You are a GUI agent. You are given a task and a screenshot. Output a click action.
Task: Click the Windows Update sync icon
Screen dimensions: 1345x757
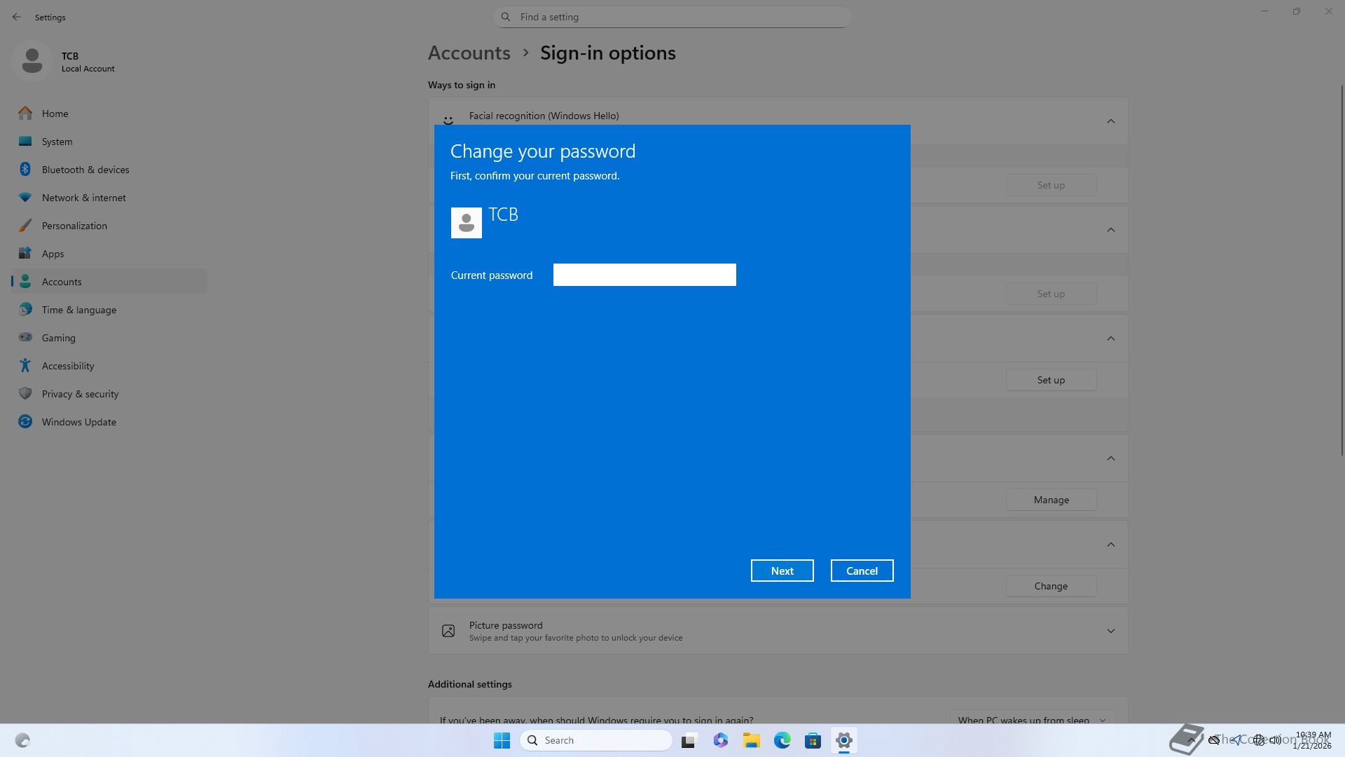click(25, 422)
